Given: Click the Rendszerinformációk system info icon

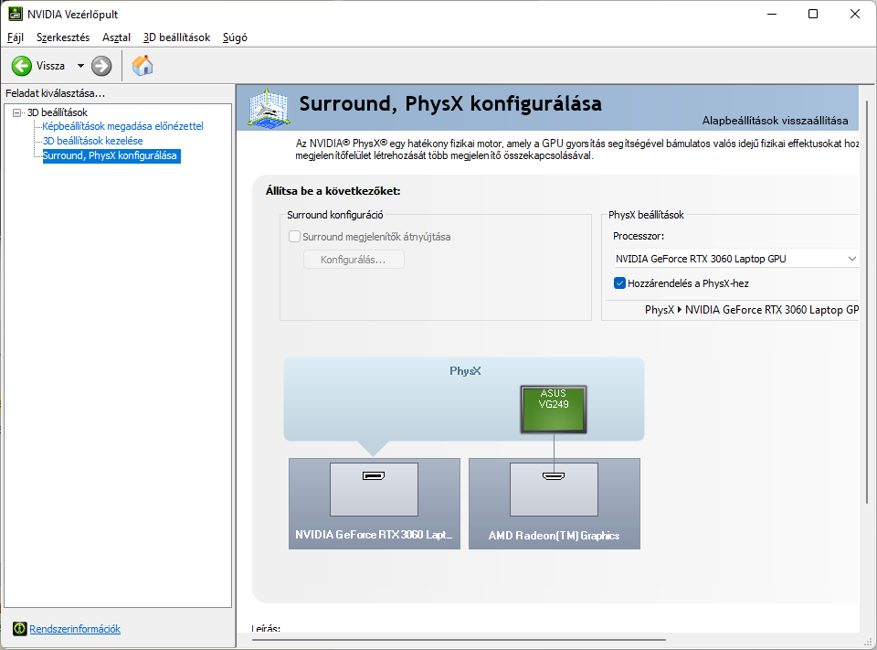Looking at the screenshot, I should [x=19, y=629].
